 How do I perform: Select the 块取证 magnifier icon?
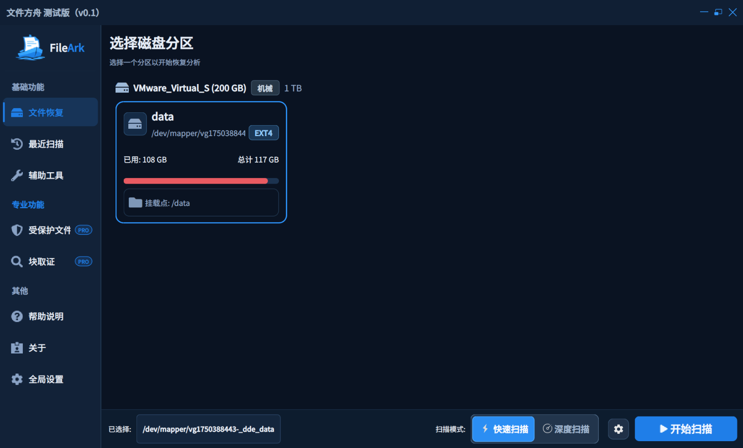pos(16,261)
